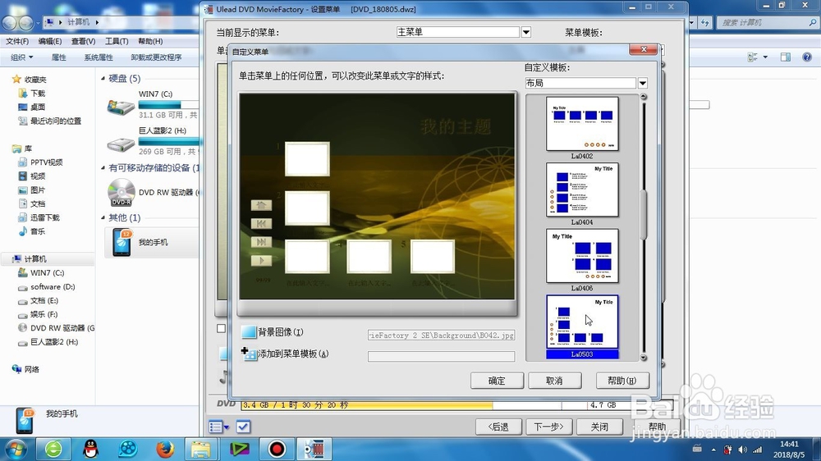Select the La0406 layout thumbnail
Image resolution: width=821 pixels, height=461 pixels.
(582, 256)
